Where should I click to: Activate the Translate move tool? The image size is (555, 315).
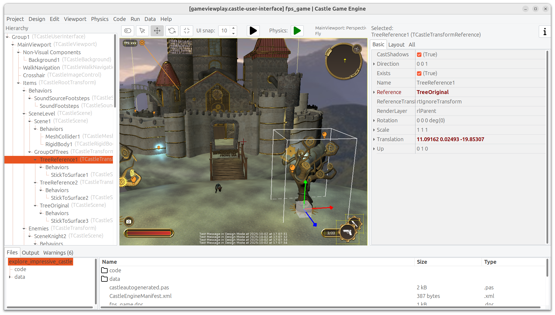(157, 31)
